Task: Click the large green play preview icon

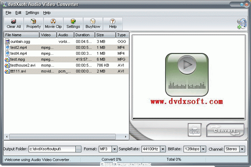Action: 187,75
